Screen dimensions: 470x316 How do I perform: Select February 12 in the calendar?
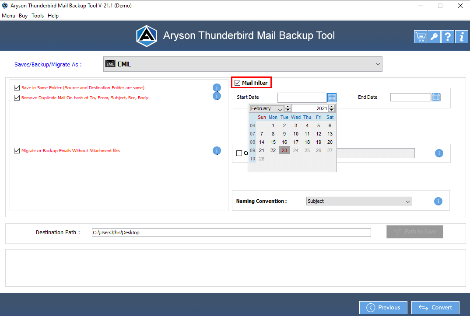[x=319, y=134]
